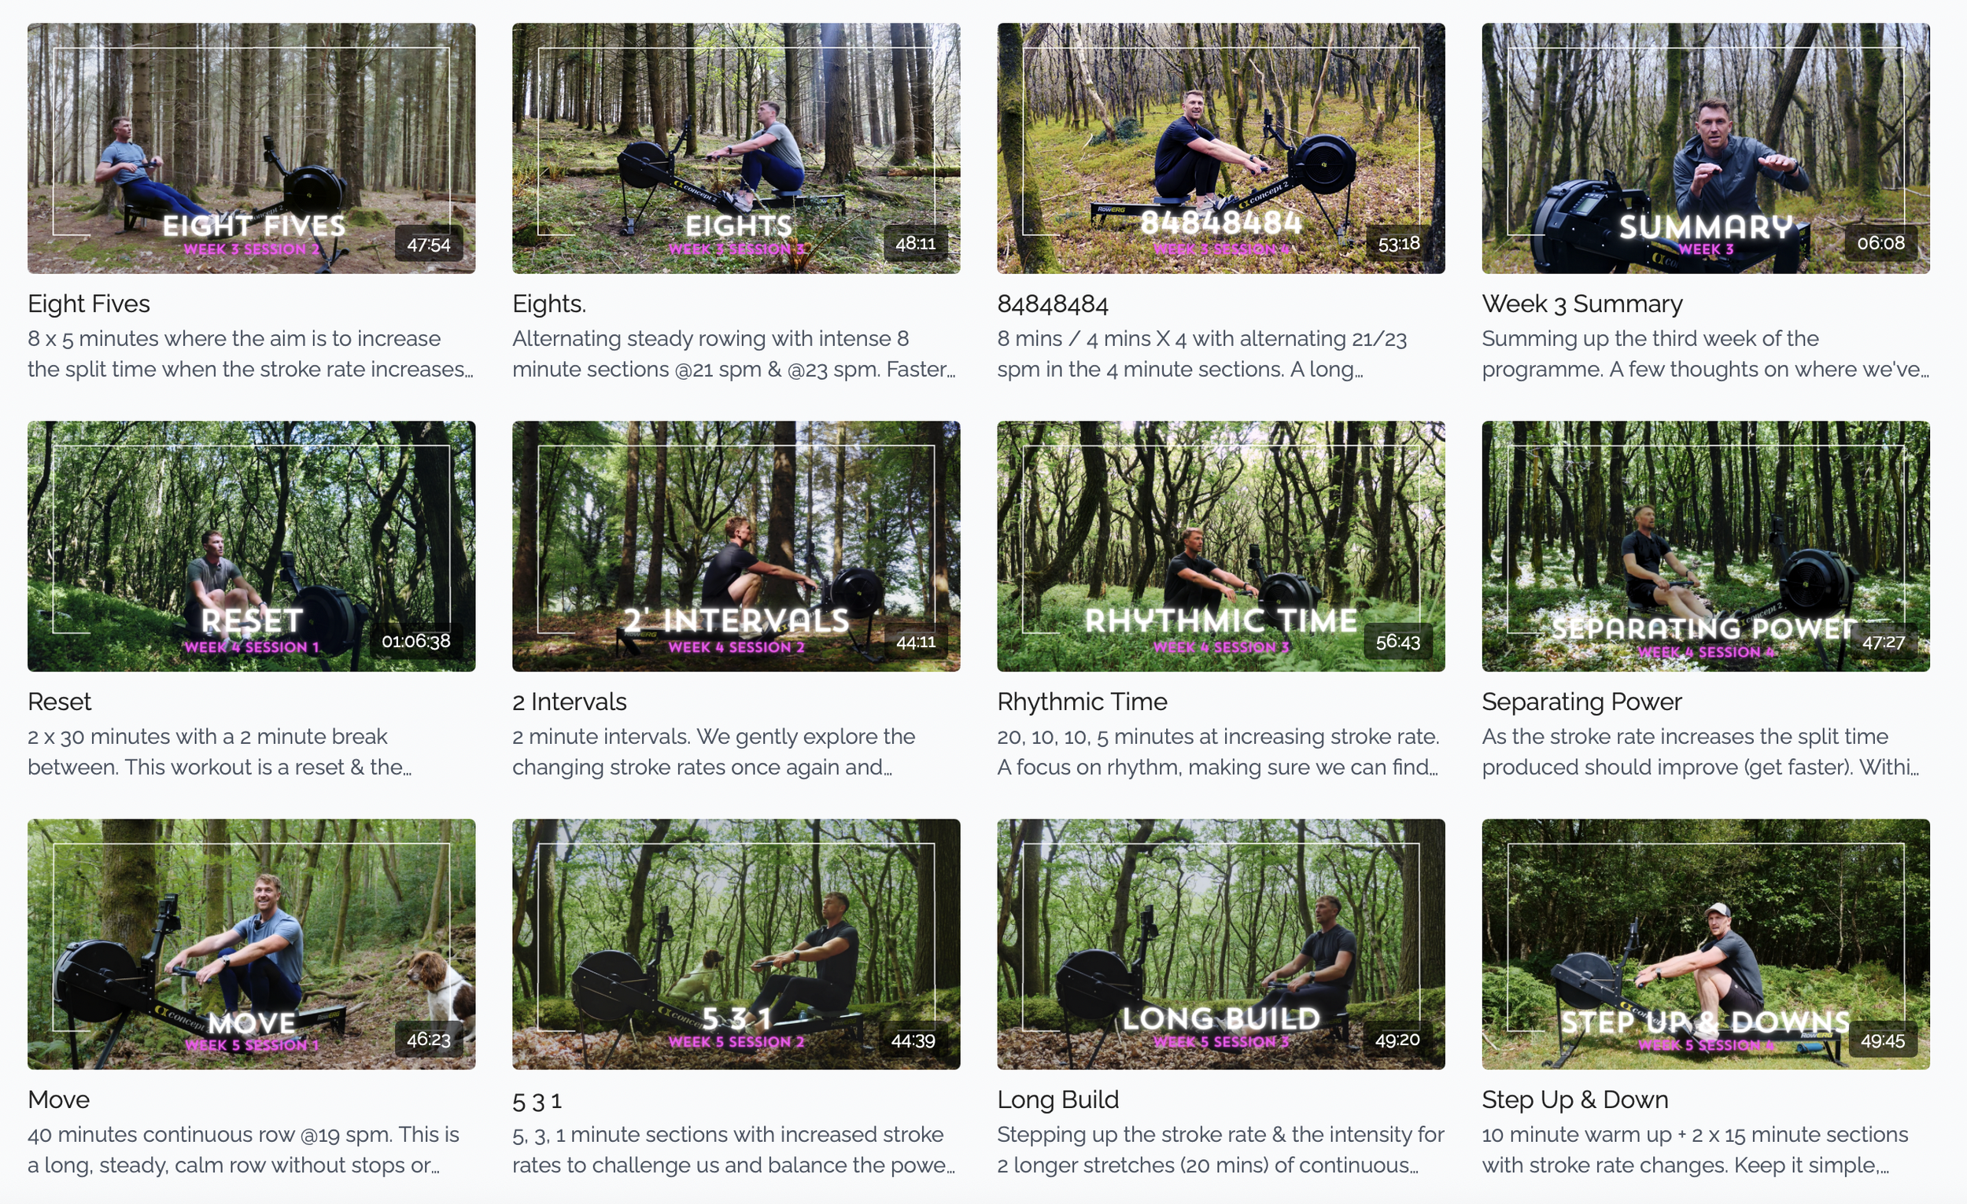The height and width of the screenshot is (1204, 1967).
Task: Open the Eights Week 3 Session 3 thumbnail
Action: pos(735,149)
